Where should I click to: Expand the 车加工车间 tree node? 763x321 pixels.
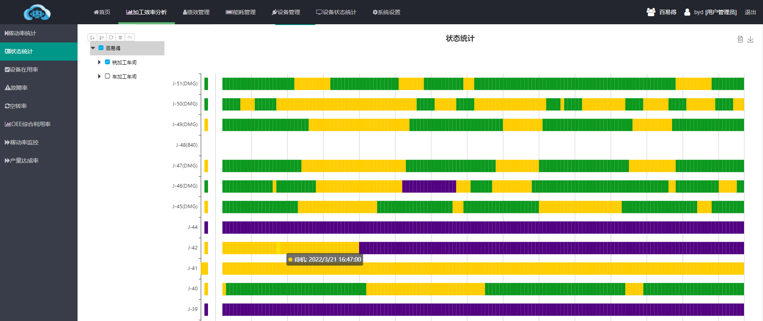(99, 76)
